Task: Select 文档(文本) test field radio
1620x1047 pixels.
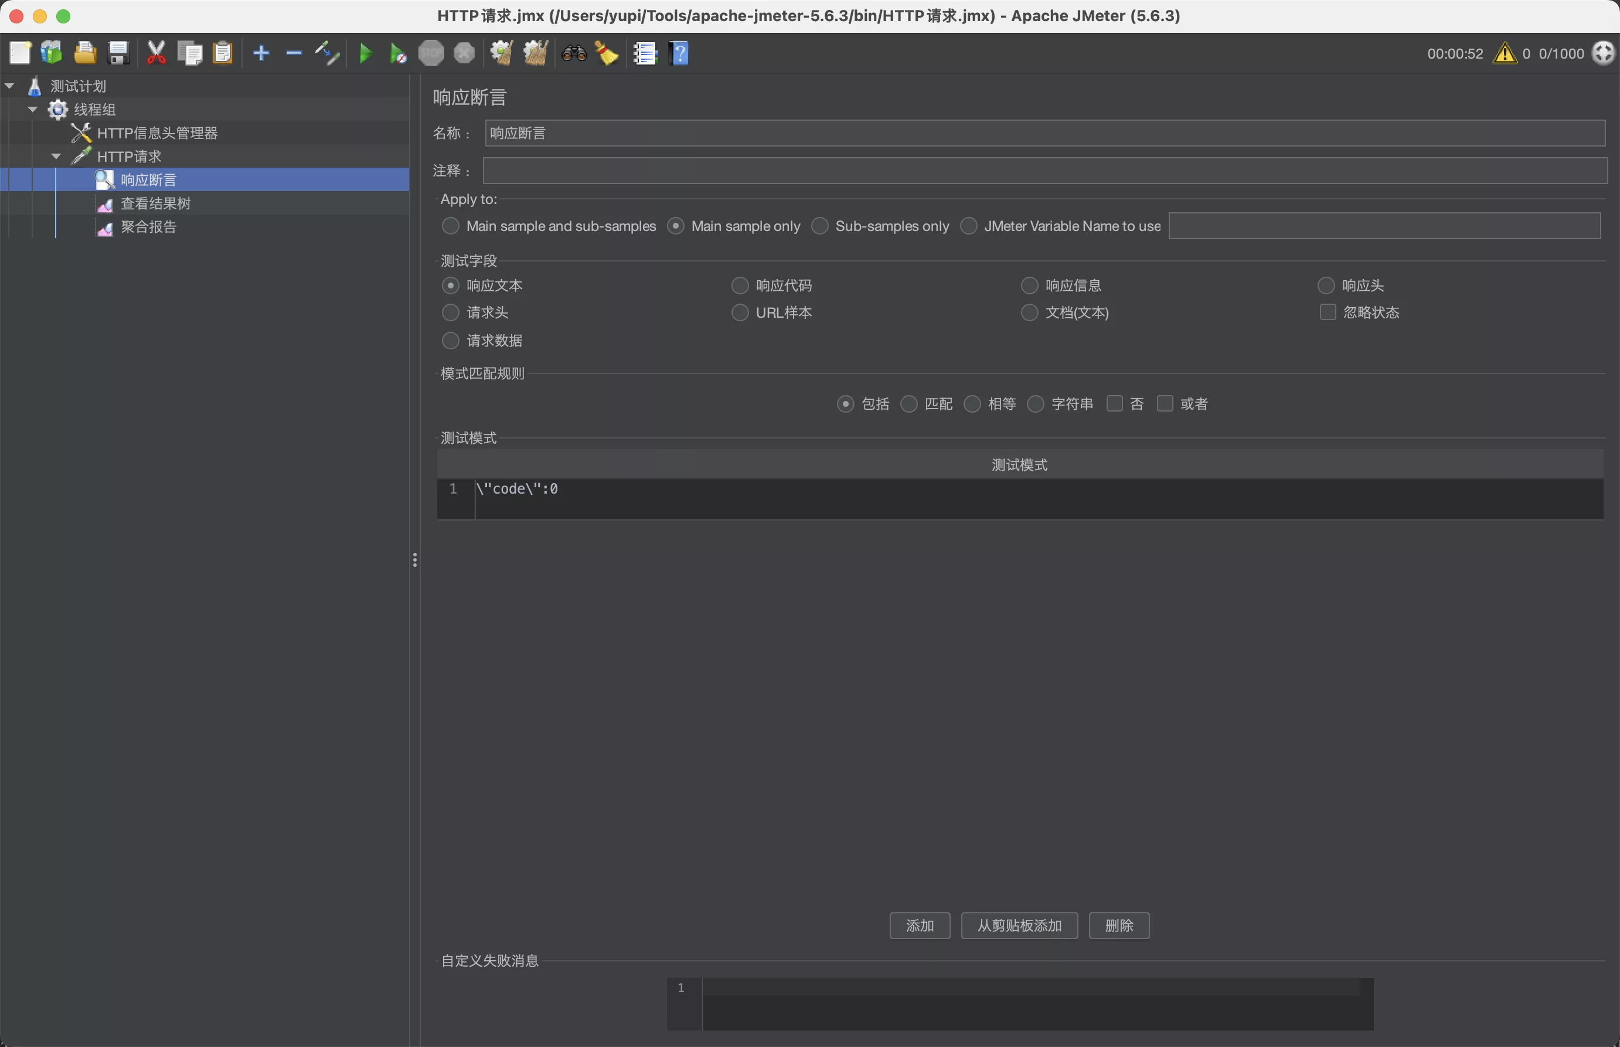Action: [x=1029, y=312]
